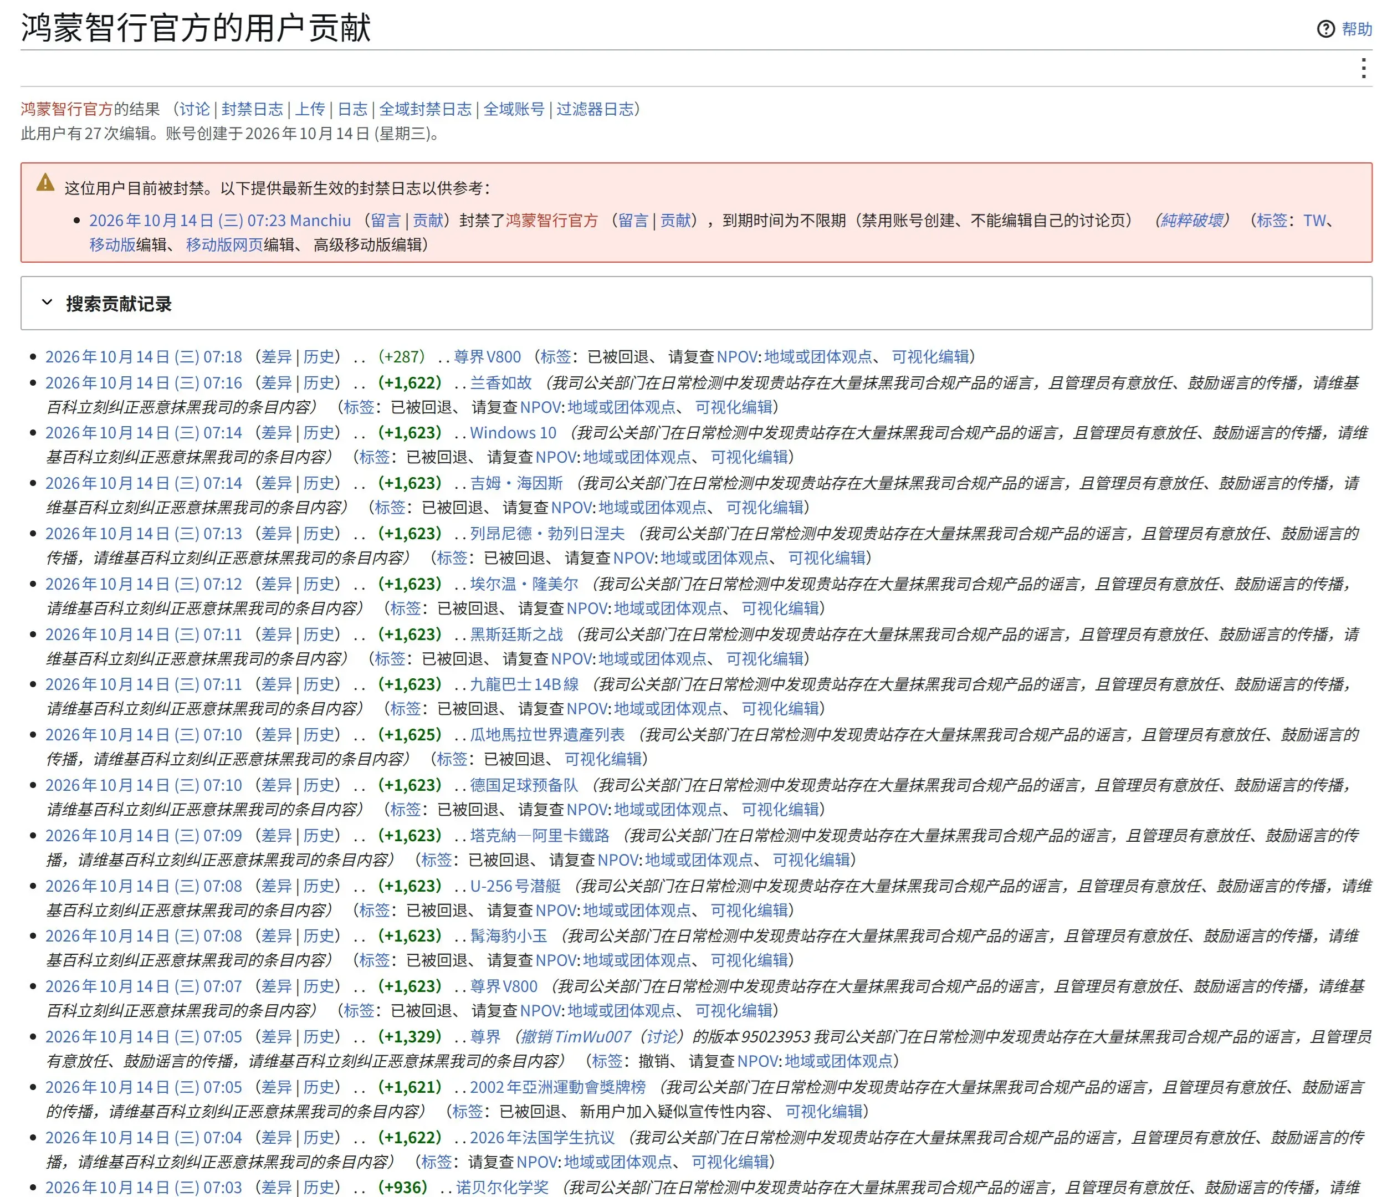Open the 诺贝尔化学奖 article link
1387x1197 pixels.
pos(502,1188)
